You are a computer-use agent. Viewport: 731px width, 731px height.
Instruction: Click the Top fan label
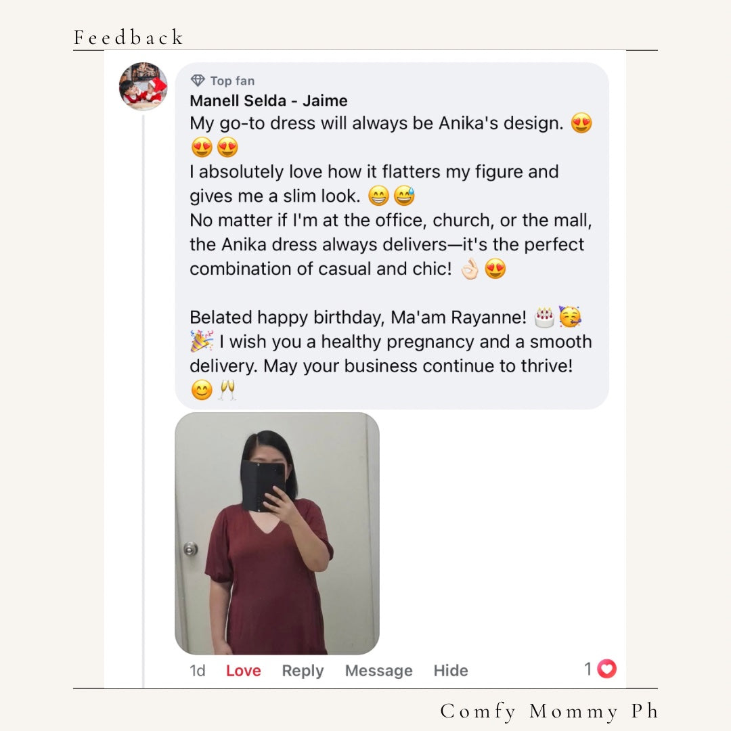(232, 81)
